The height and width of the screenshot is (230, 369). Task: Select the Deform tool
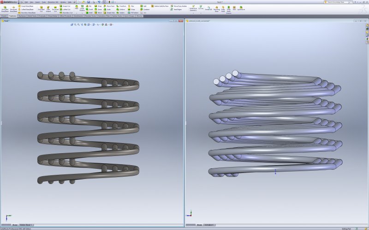point(121,9)
